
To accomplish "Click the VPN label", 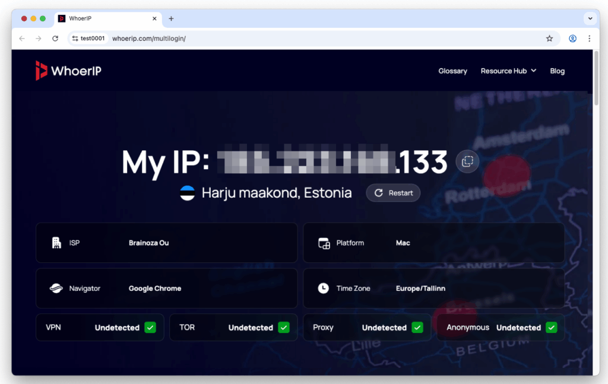I will click(x=53, y=328).
